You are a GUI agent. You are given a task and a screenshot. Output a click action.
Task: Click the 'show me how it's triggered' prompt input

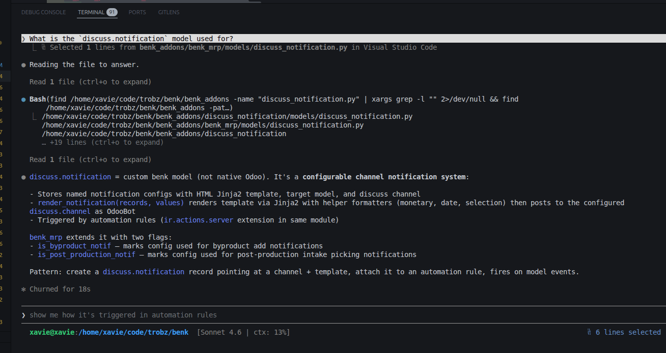click(123, 315)
